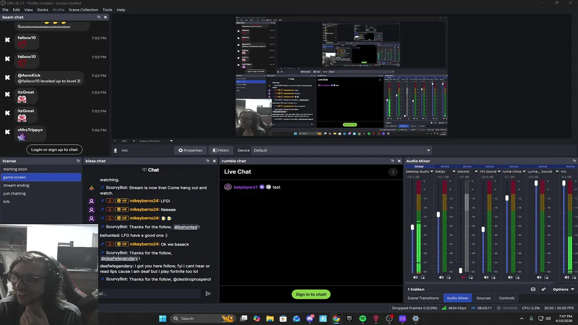Image resolution: width=578 pixels, height=325 pixels.
Task: Open the Scene Collection menu
Action: pyautogui.click(x=83, y=9)
